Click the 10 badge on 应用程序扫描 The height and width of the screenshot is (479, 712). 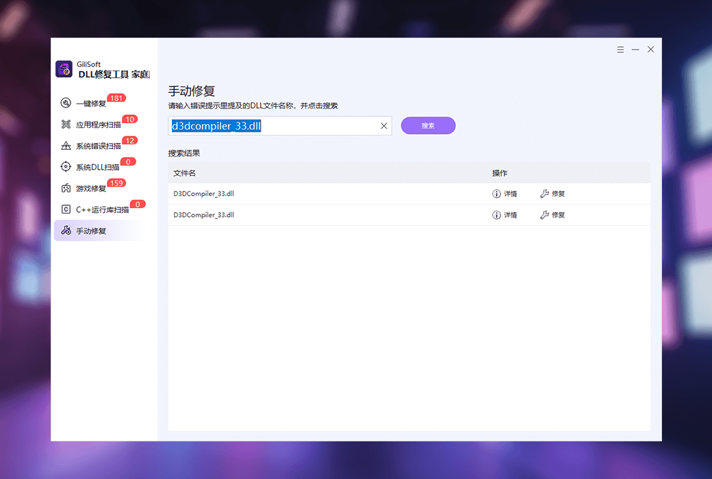(x=130, y=120)
